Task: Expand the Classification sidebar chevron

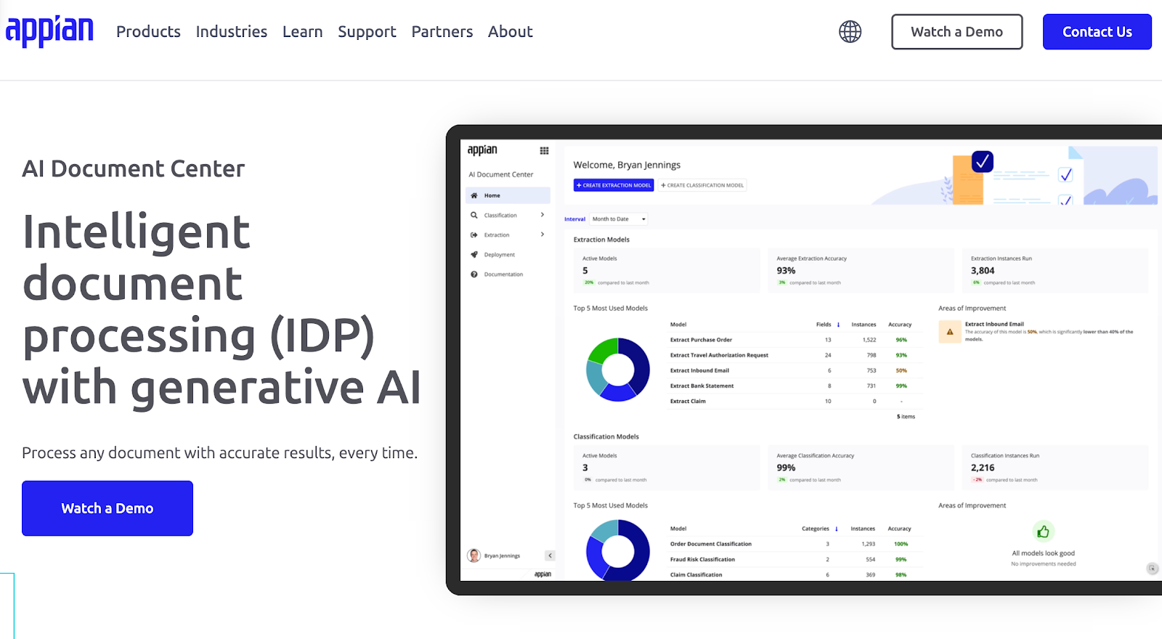Action: coord(543,215)
